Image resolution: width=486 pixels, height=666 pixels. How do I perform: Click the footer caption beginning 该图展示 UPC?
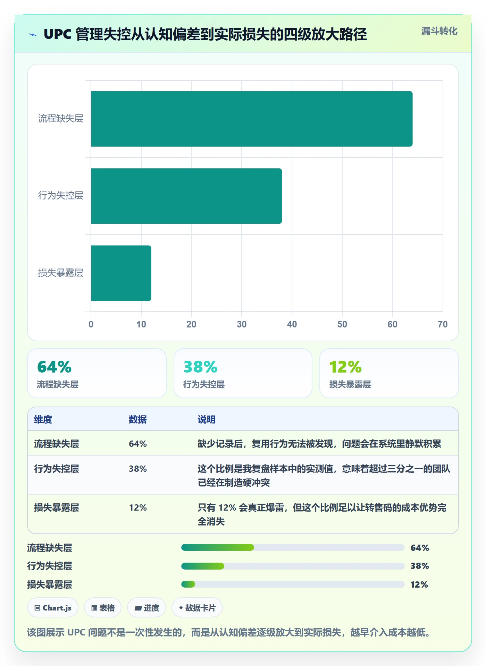229,632
